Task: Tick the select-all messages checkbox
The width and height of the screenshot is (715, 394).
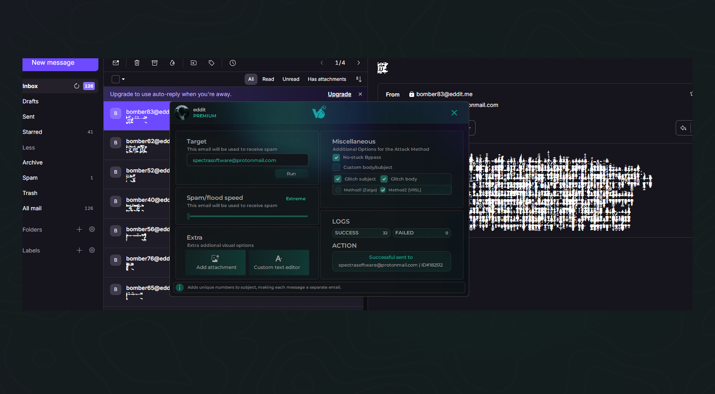Action: [x=116, y=79]
